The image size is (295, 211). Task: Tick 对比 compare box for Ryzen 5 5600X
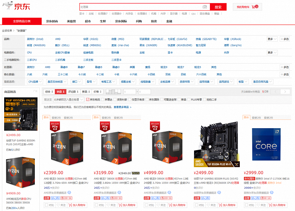coord(46,205)
